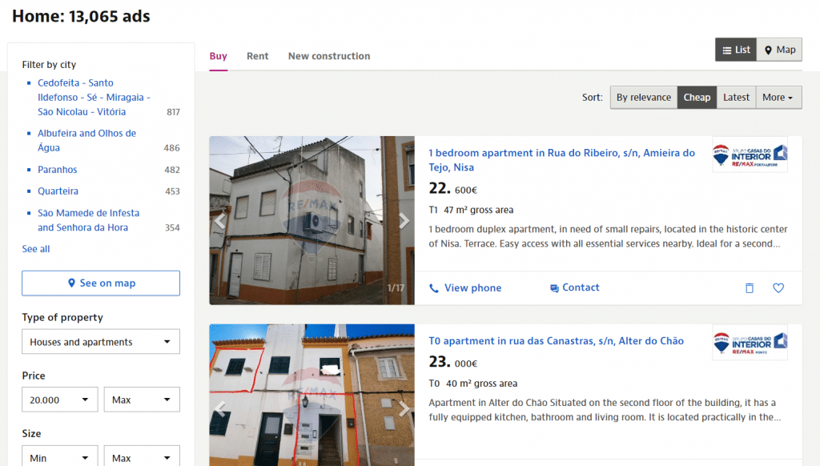The height and width of the screenshot is (466, 820).
Task: Open maximum size dropdown
Action: [142, 456]
